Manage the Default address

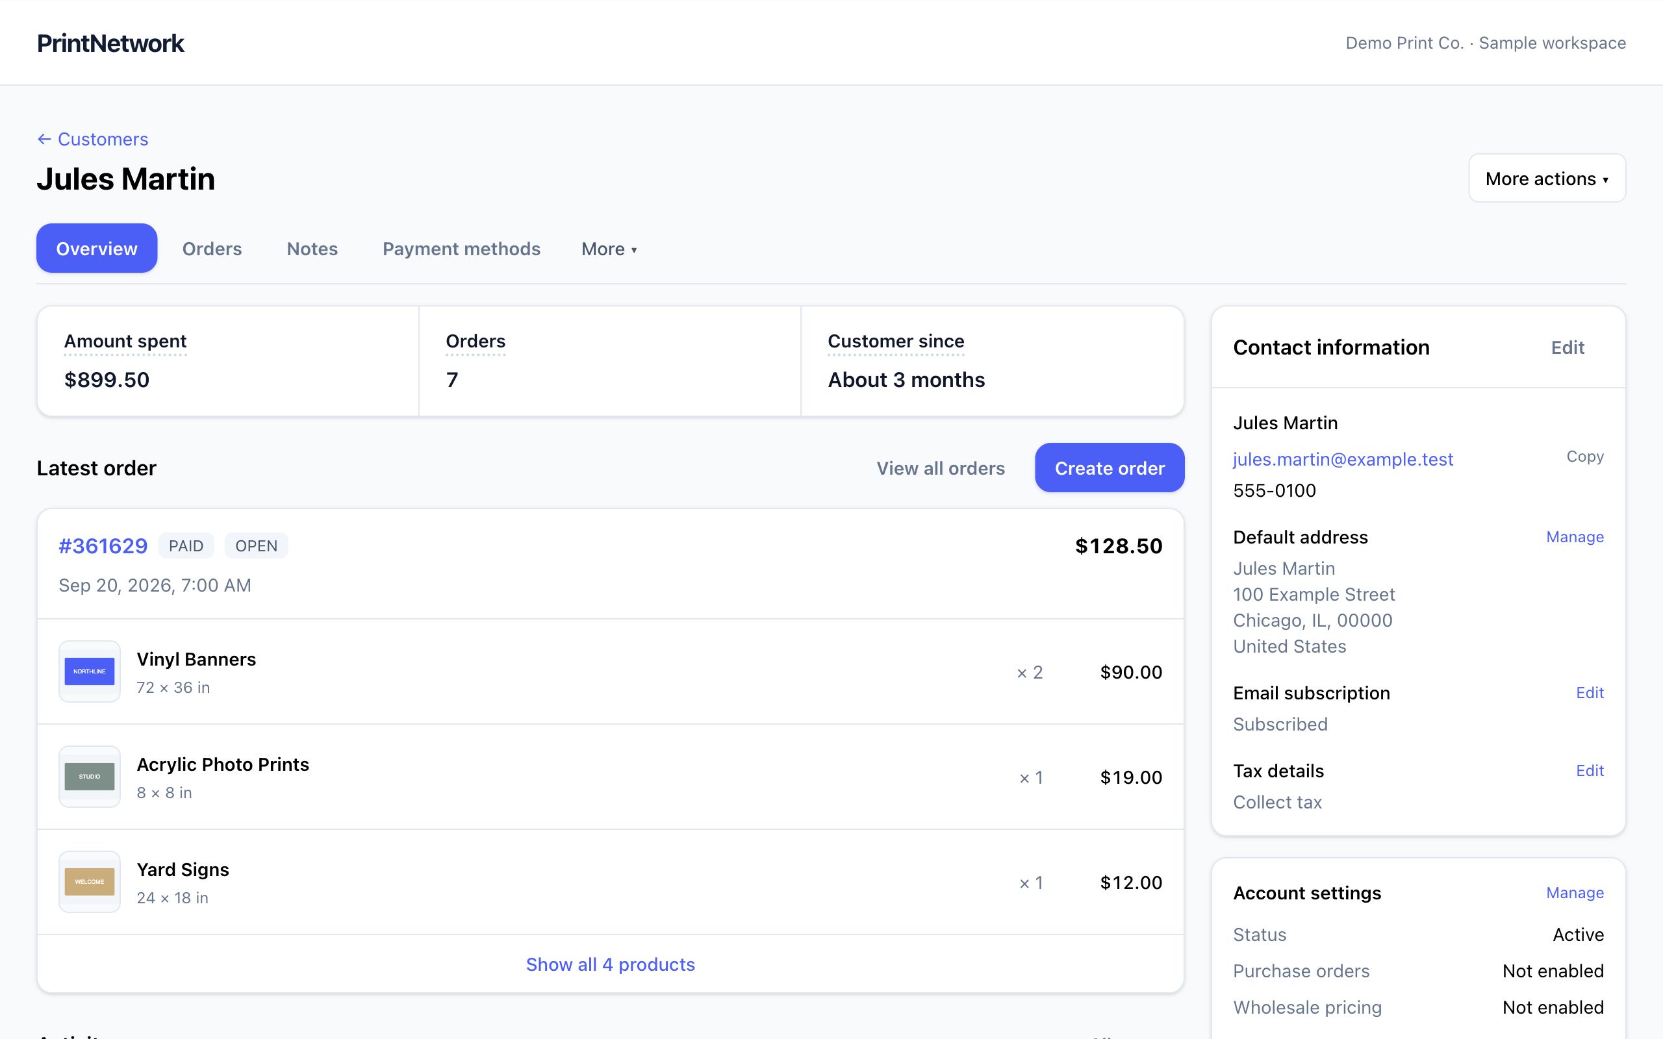[x=1575, y=536]
